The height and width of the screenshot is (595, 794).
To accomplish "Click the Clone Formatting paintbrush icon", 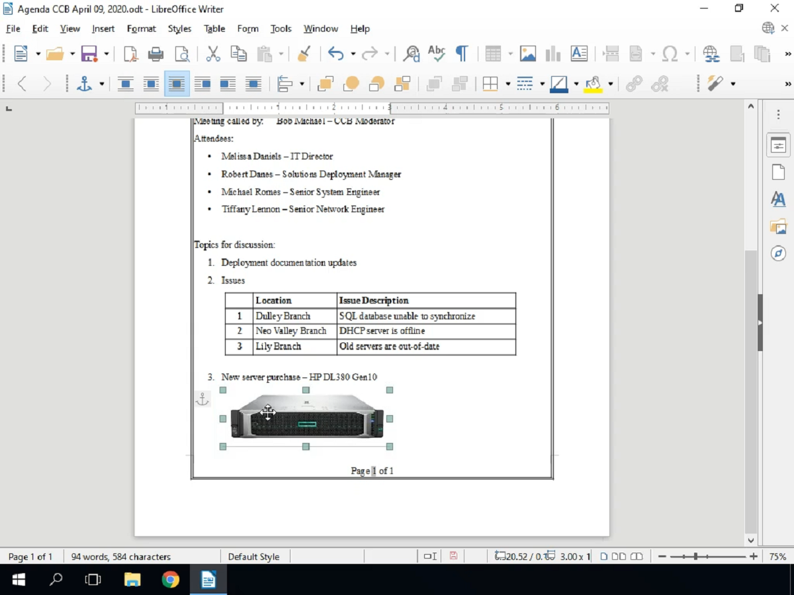I will [304, 54].
